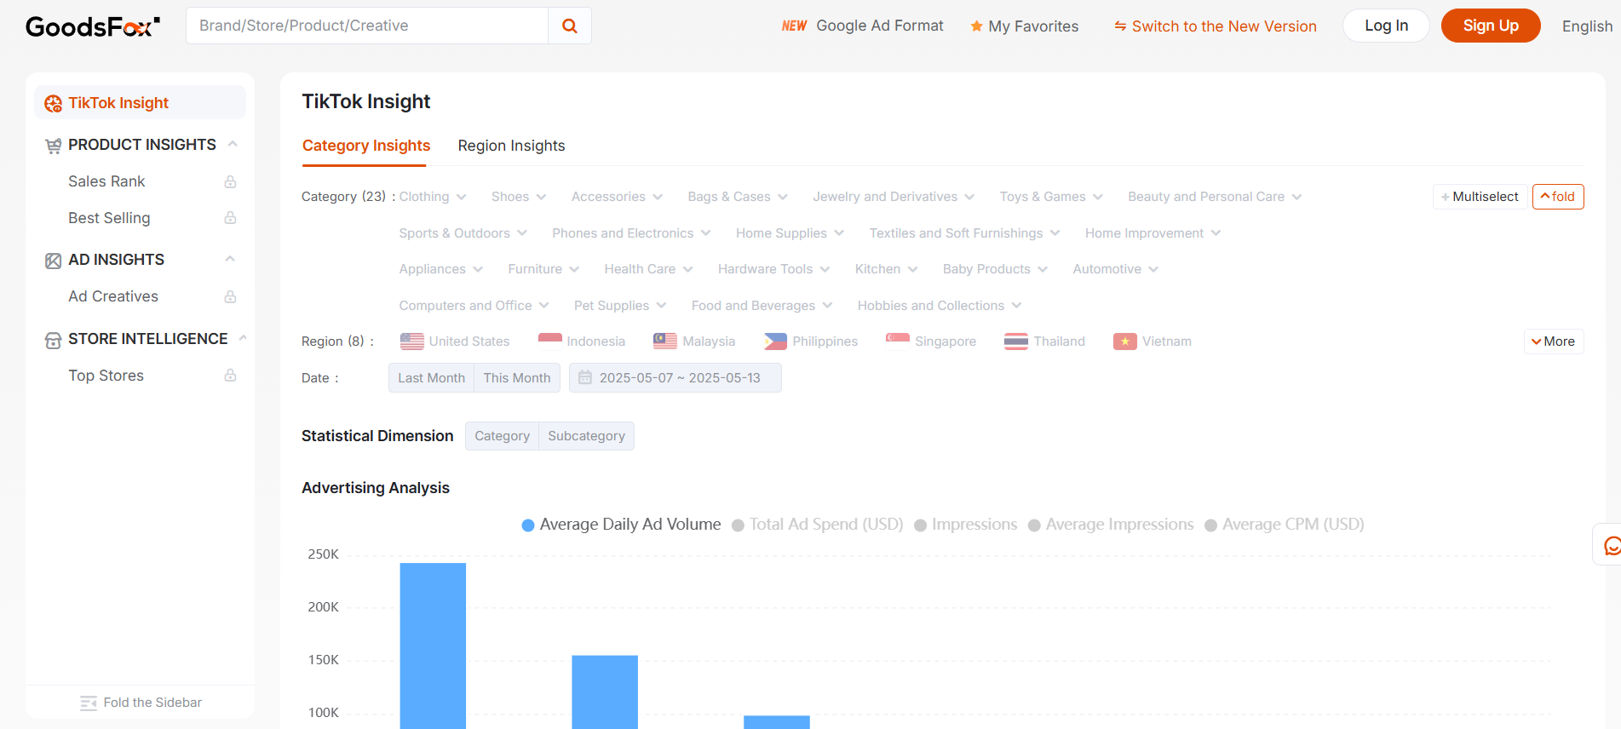Viewport: 1621px width, 729px height.
Task: Click the Product Insights cart icon
Action: pos(53,146)
